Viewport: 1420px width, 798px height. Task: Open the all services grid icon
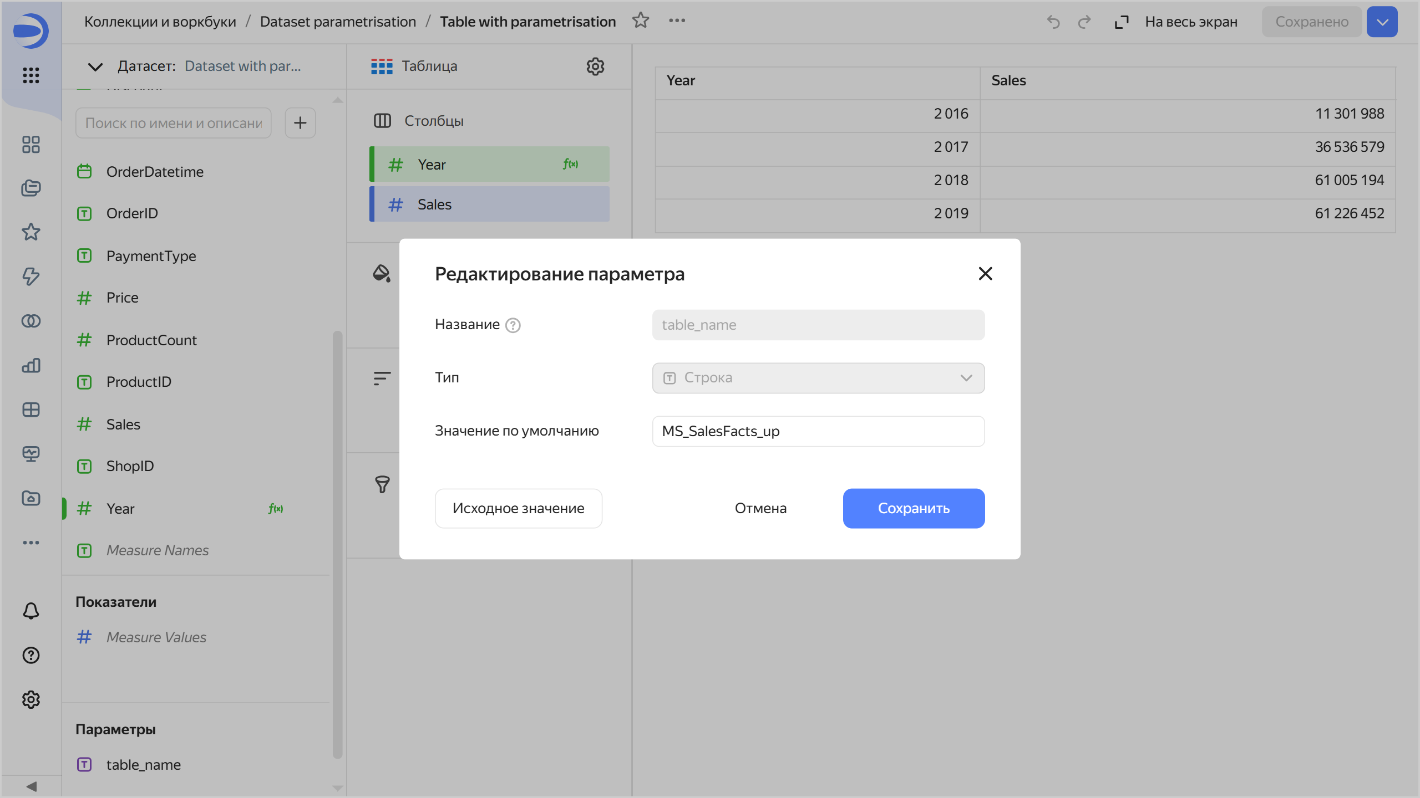pyautogui.click(x=31, y=75)
